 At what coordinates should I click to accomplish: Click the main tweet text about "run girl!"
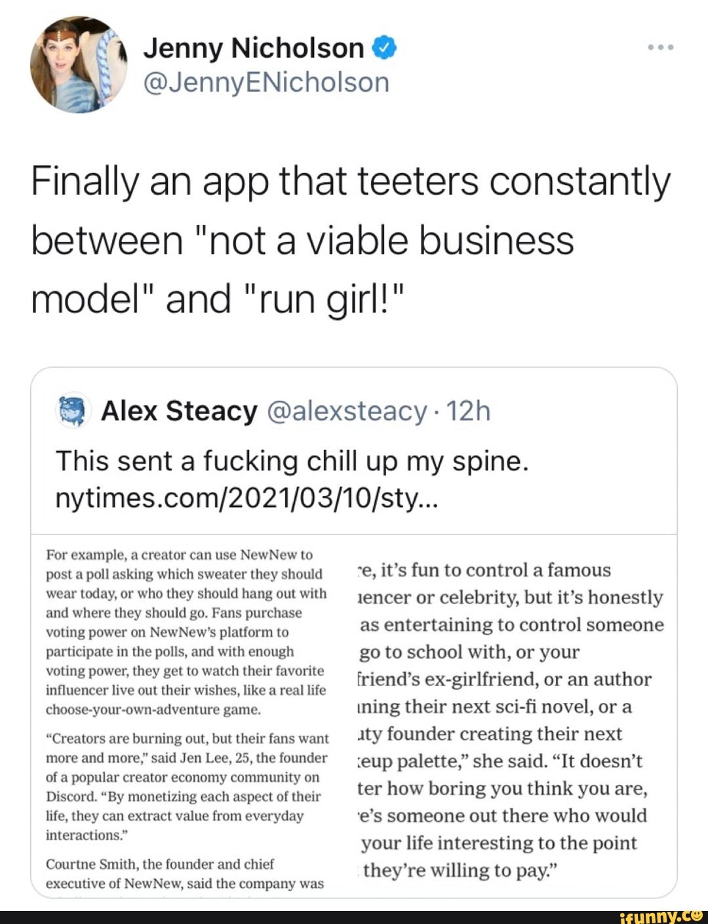(351, 239)
